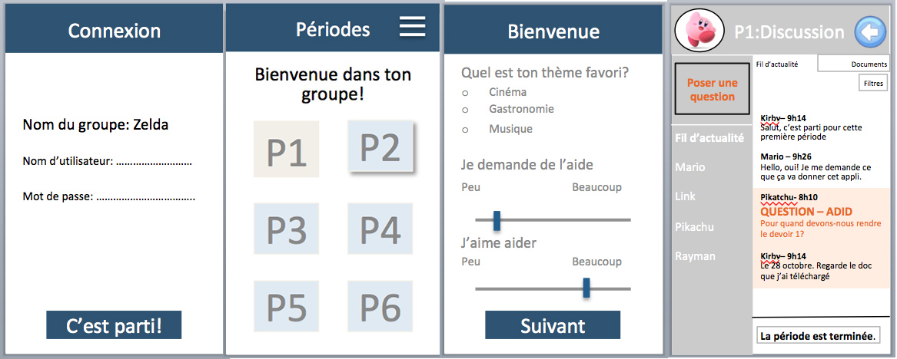Open the Kirby avatar profile picture
The height and width of the screenshot is (359, 897).
point(699,31)
